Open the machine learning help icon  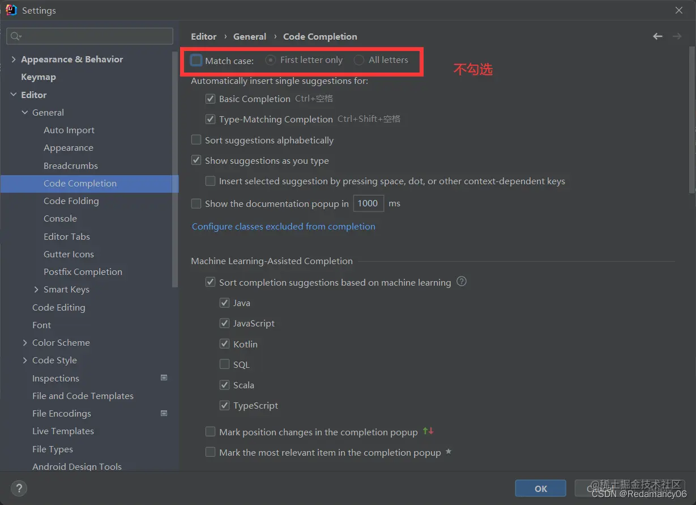click(462, 282)
